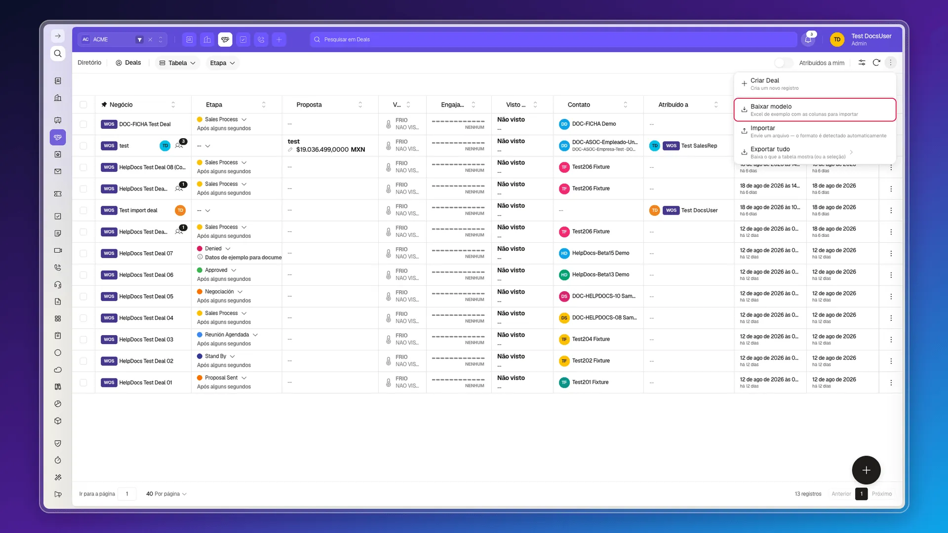Toggle the Atribuídos a mim switch
Screen dimensions: 948x533
point(783,63)
